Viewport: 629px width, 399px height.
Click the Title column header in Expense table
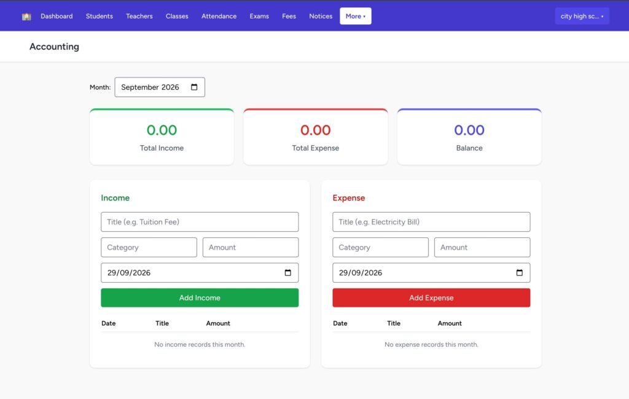pos(394,323)
